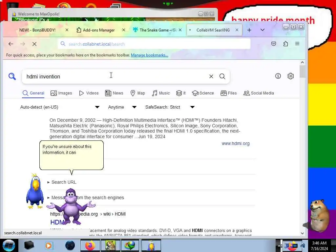
Task: Go back using the browser back arrow
Action: pos(11,44)
